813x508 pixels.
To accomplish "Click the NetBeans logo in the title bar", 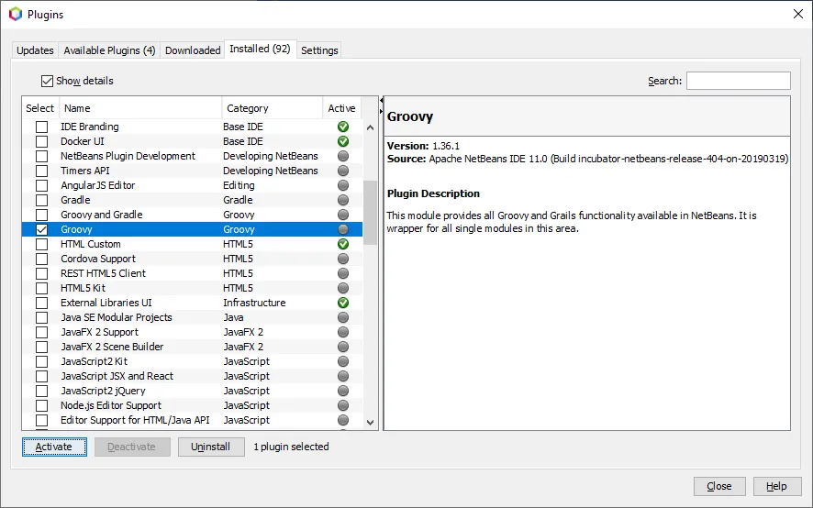I will pyautogui.click(x=16, y=15).
